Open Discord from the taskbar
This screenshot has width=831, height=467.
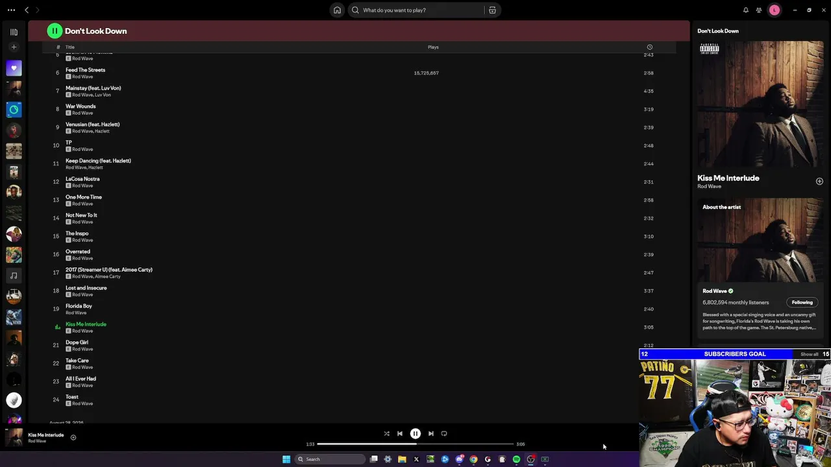coord(459,459)
